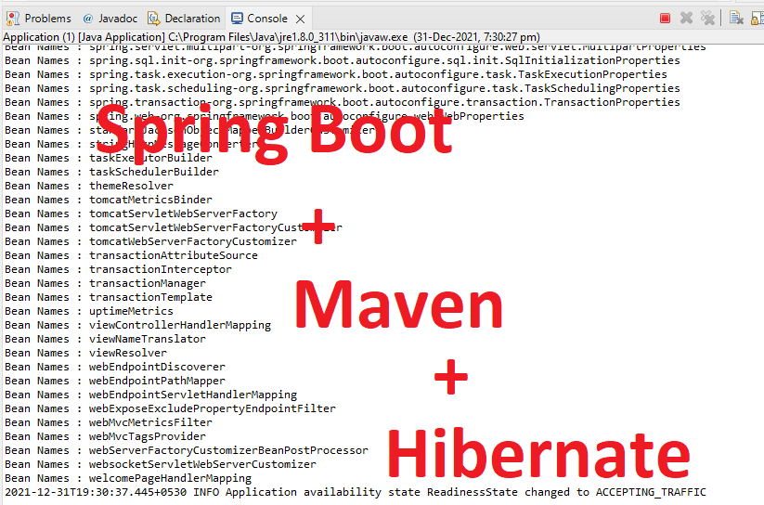Click the webMvcTagsProvider bean line

tap(105, 436)
